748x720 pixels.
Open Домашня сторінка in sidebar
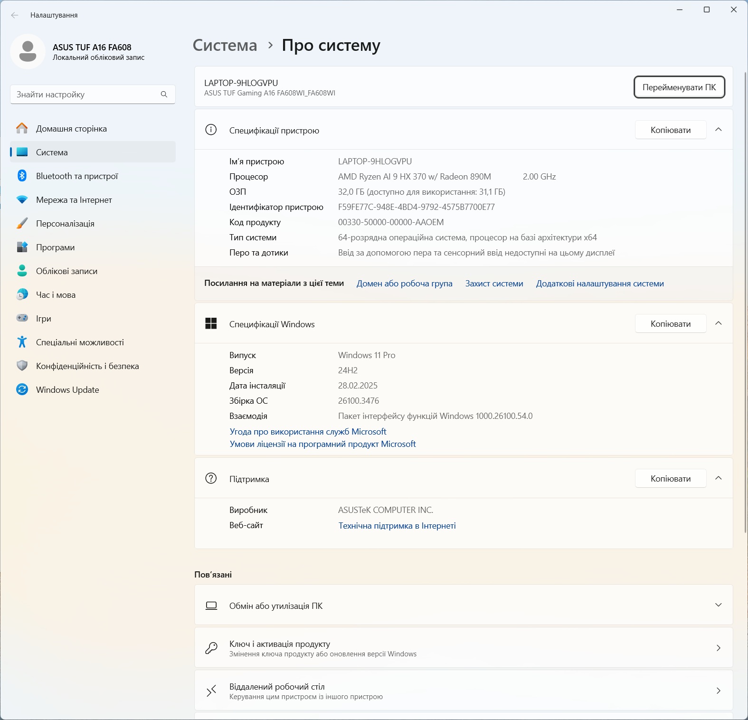point(93,128)
